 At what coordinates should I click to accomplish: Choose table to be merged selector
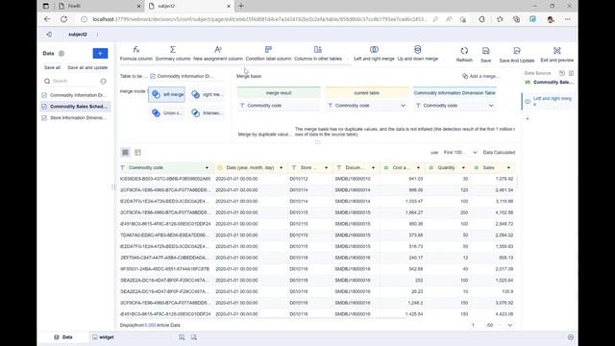[x=182, y=76]
